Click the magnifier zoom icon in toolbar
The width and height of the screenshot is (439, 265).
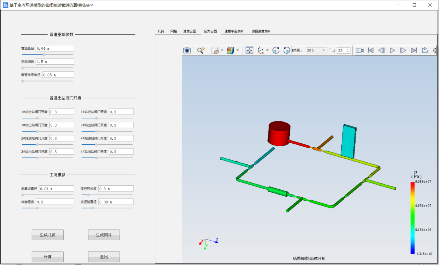pos(201,50)
